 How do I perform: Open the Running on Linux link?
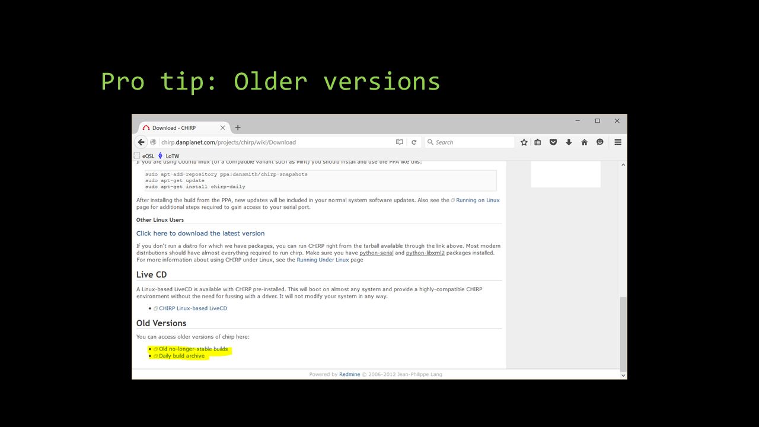(477, 200)
